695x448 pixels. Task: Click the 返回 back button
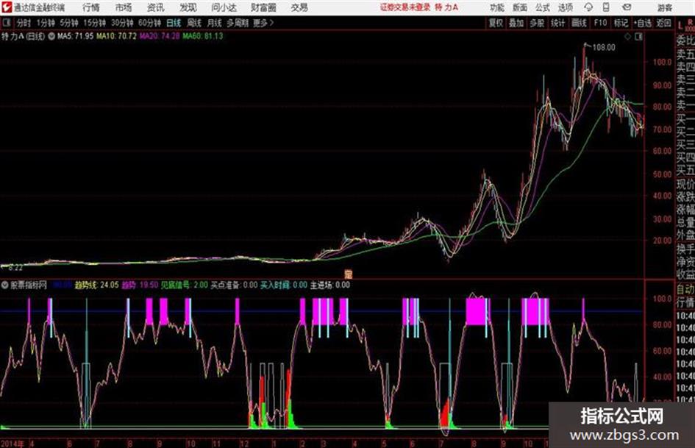(663, 23)
